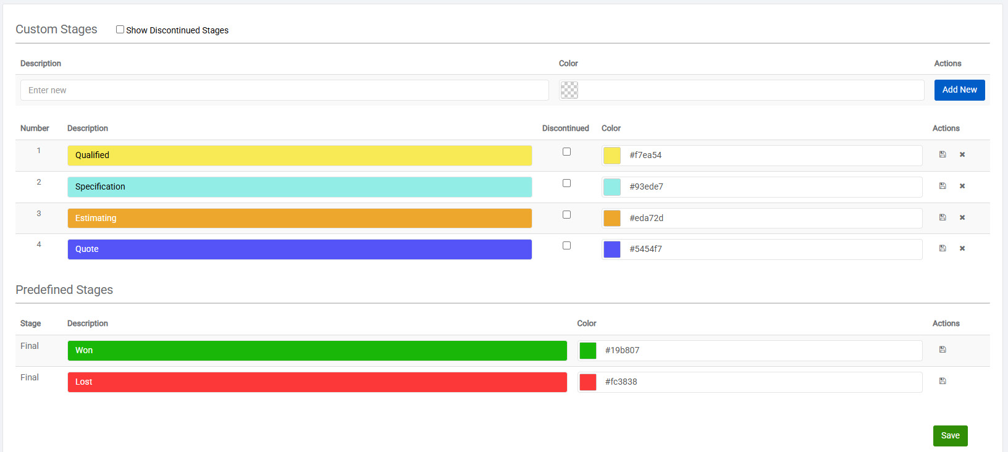Screen dimensions: 1008x452
Task: Remove the Specification stage
Action: [962, 186]
